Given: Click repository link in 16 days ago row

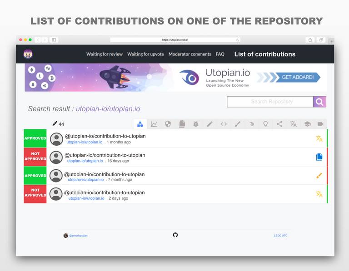Looking at the screenshot, I should [x=85, y=161].
